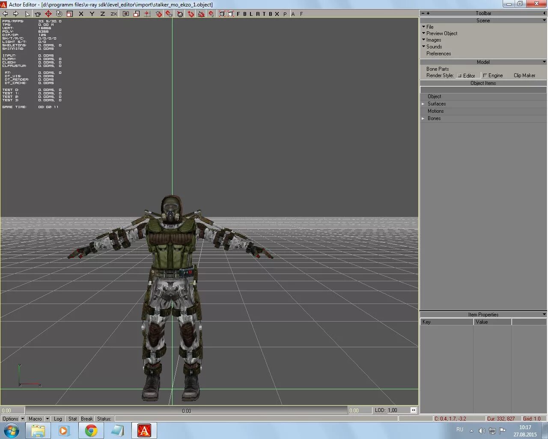Collapse the Scene panel section

[x=544, y=21]
